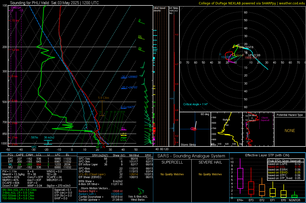Click the EFF parcel row label
This screenshot has height=203, width=306.
point(10,162)
